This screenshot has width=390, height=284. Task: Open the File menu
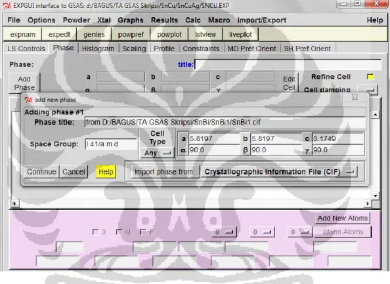(x=14, y=20)
